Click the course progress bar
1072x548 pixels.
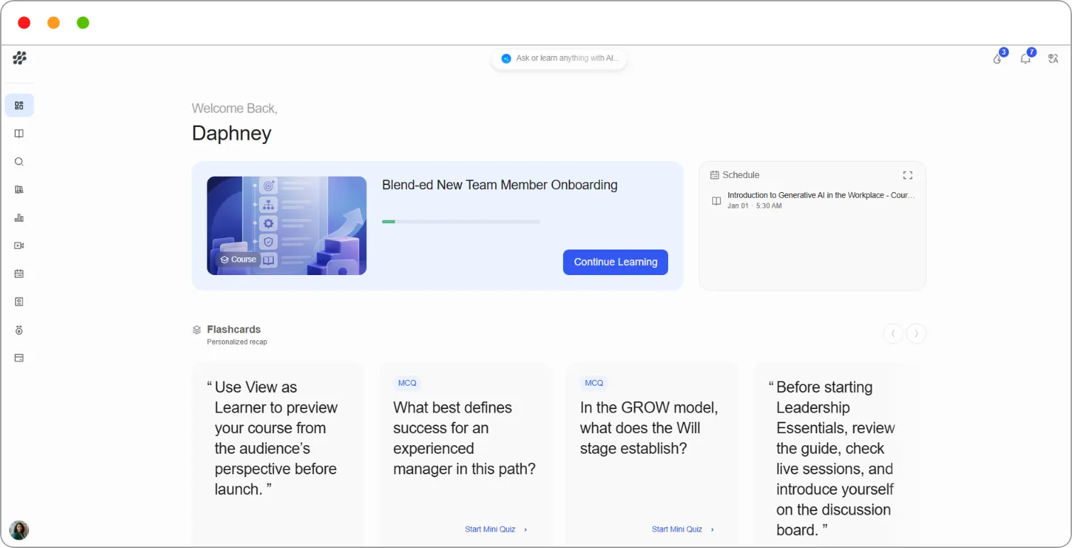coord(461,222)
